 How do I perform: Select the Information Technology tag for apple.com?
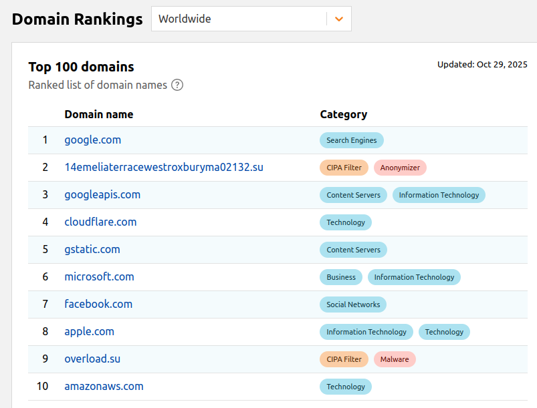pyautogui.click(x=366, y=332)
